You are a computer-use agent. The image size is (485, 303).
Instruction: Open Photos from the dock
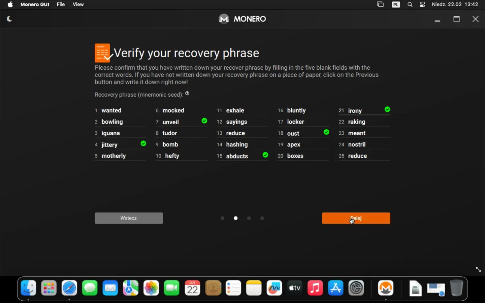coord(151,288)
